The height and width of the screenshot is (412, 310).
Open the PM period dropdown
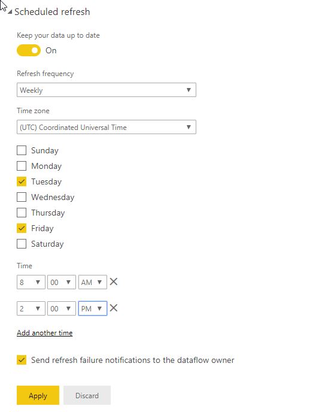click(x=92, y=308)
